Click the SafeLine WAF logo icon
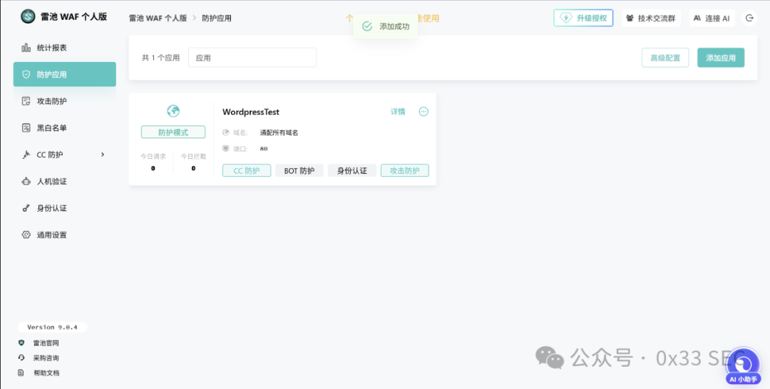 [x=28, y=16]
